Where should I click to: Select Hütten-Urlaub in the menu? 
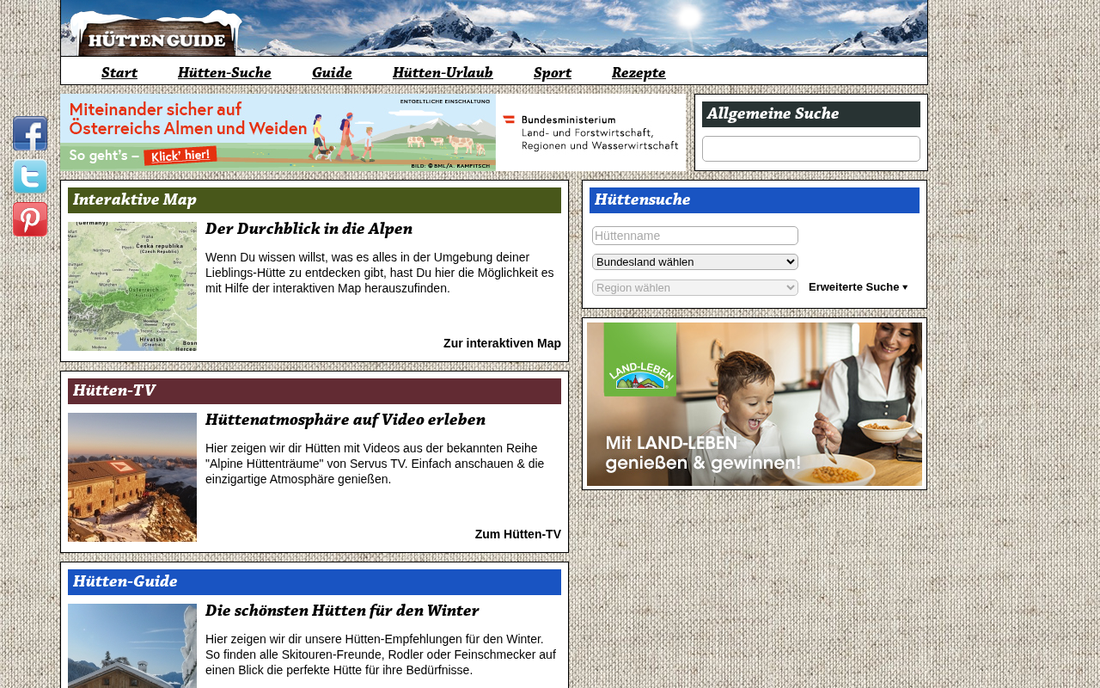coord(443,72)
